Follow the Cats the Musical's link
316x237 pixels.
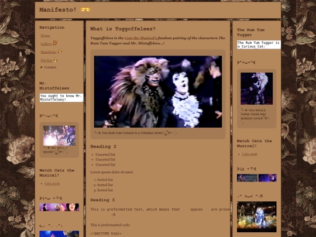[140, 38]
